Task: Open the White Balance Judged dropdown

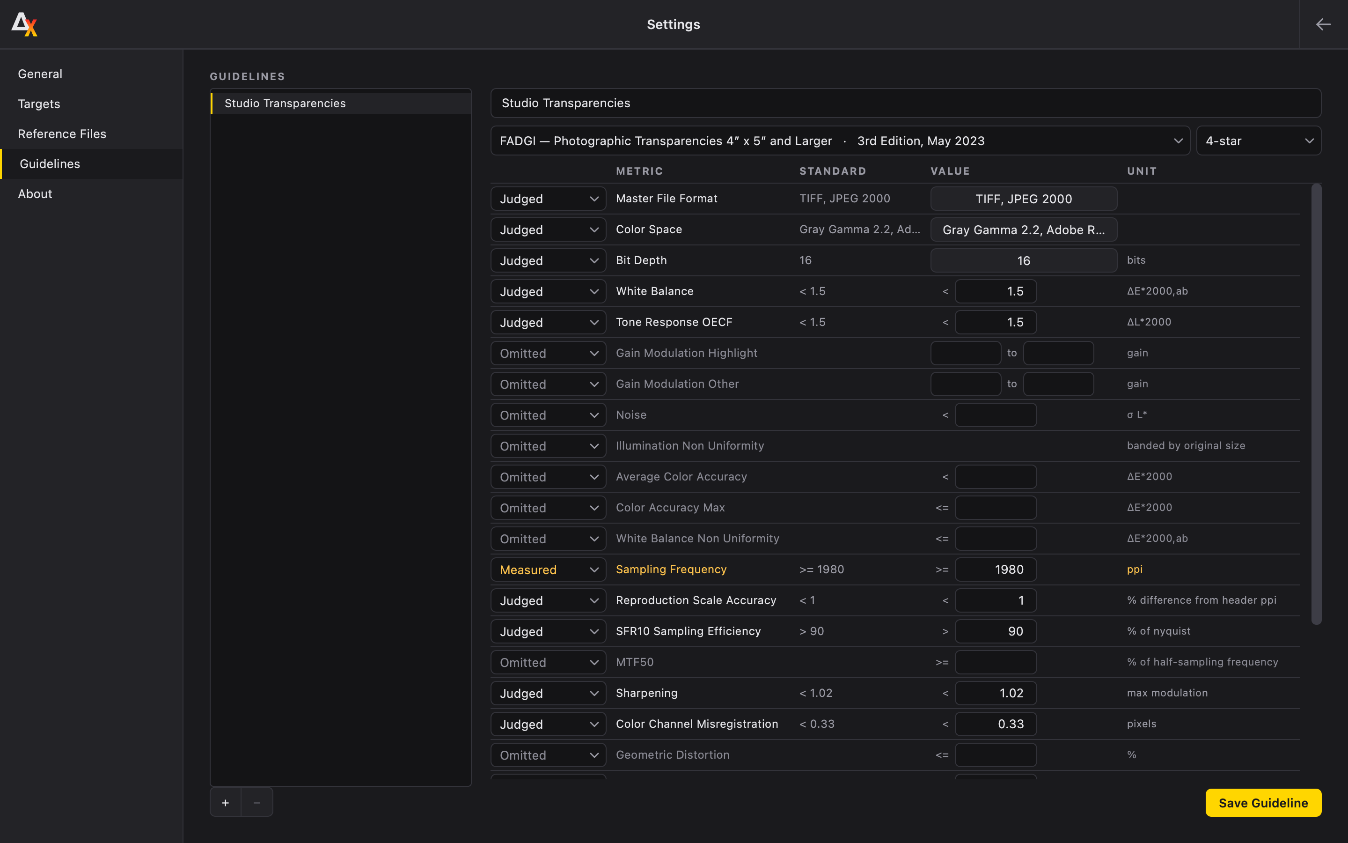Action: point(548,291)
